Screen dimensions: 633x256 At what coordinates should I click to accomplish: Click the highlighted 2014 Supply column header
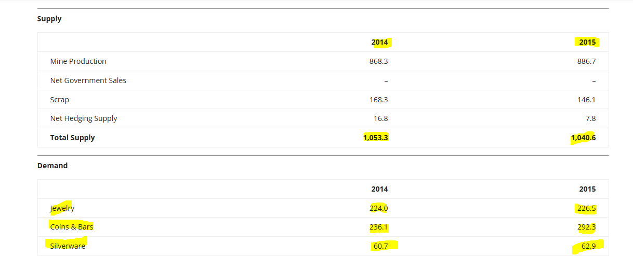[x=379, y=42]
